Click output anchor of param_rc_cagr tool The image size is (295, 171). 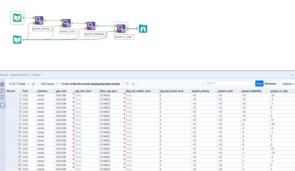pos(128,28)
